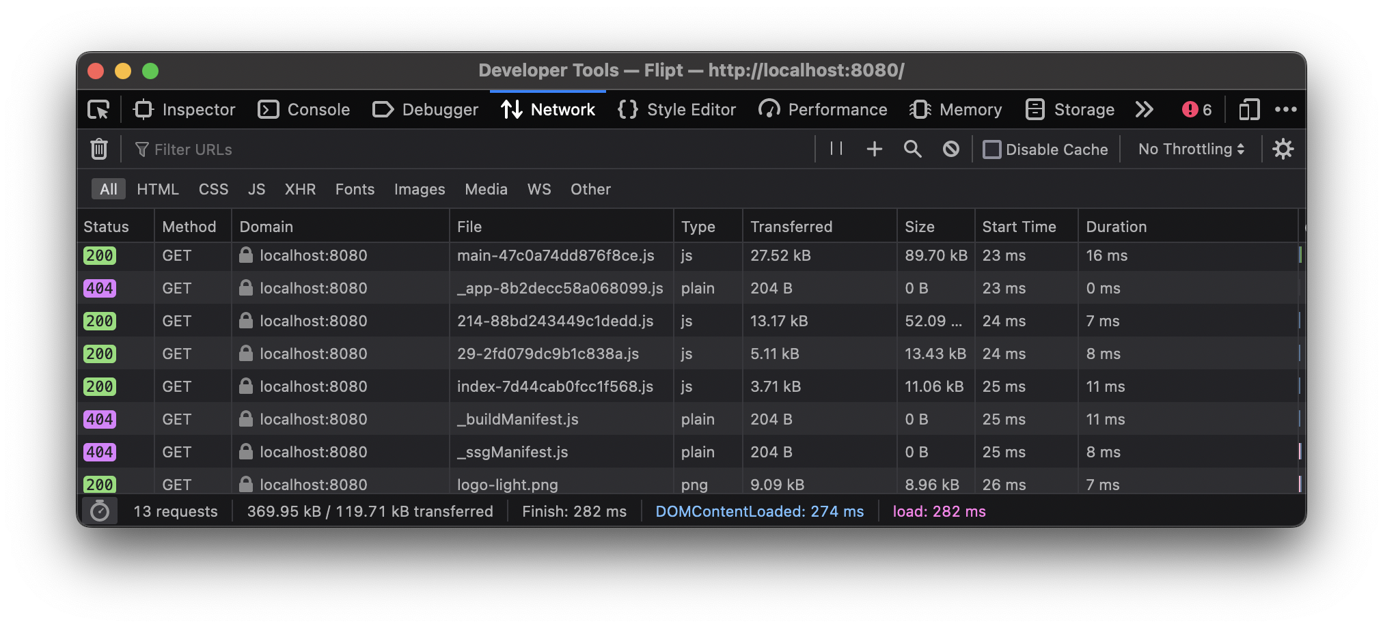Filter requests by Other
Viewport: 1383px width, 628px height.
[591, 189]
